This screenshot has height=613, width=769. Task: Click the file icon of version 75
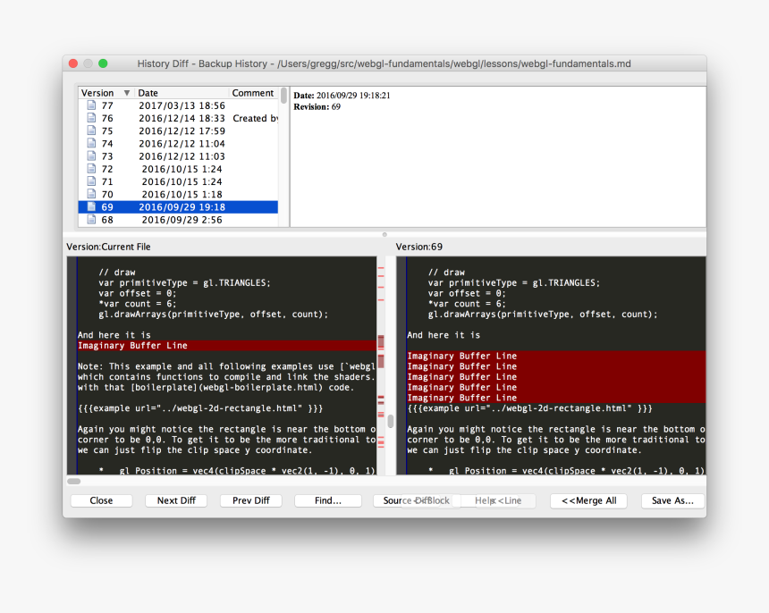(90, 130)
